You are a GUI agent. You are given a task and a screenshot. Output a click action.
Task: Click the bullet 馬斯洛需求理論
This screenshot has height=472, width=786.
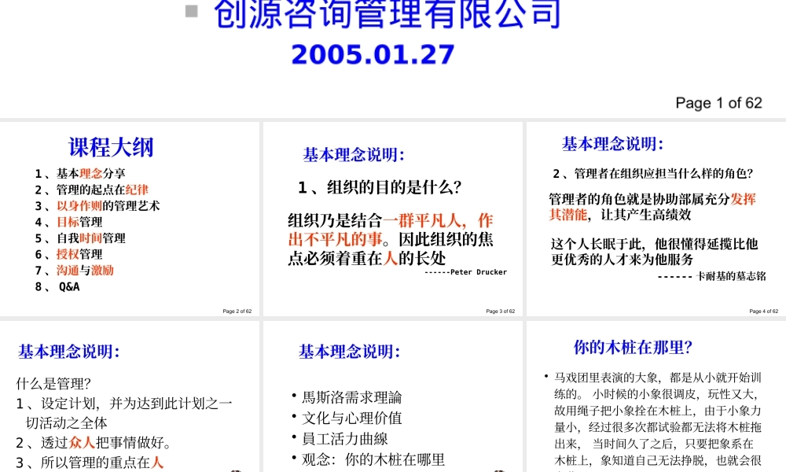point(352,397)
